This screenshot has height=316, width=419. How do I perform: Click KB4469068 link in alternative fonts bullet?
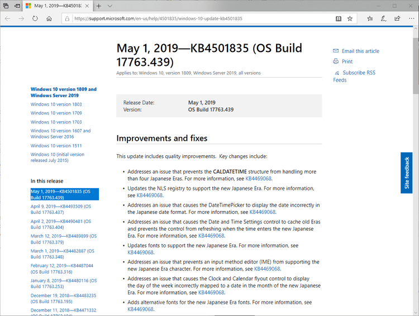point(141,309)
